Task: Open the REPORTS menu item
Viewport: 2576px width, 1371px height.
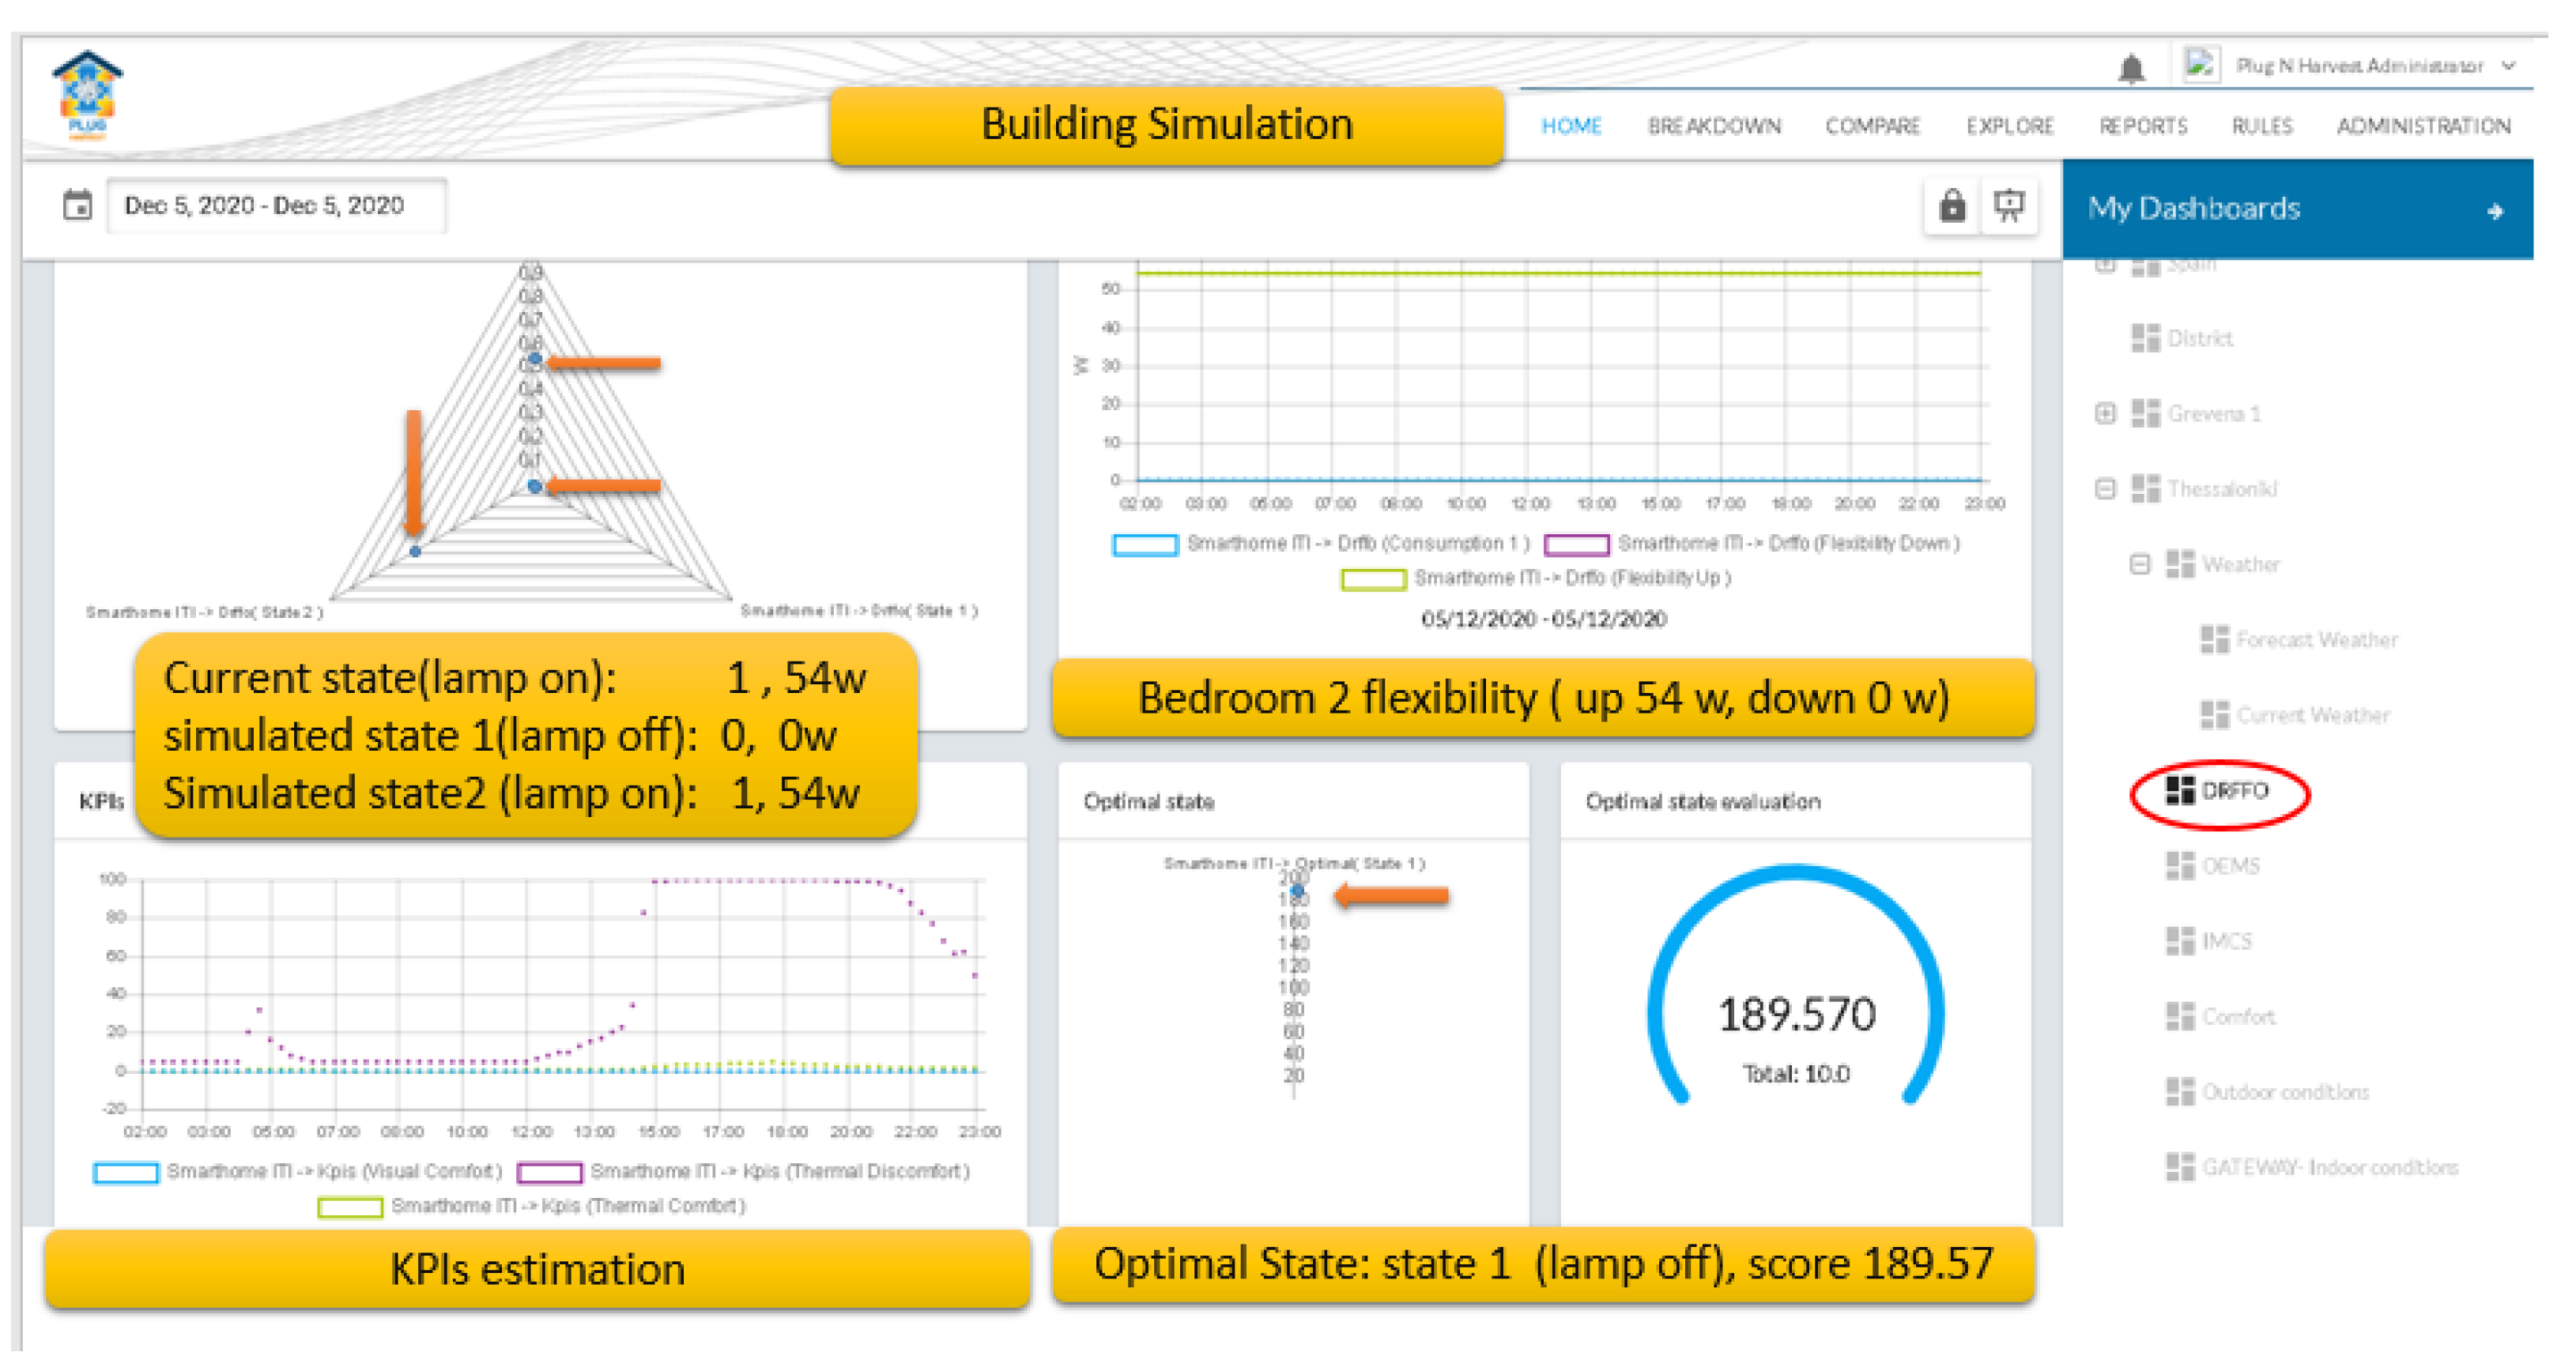Action: tap(2142, 126)
